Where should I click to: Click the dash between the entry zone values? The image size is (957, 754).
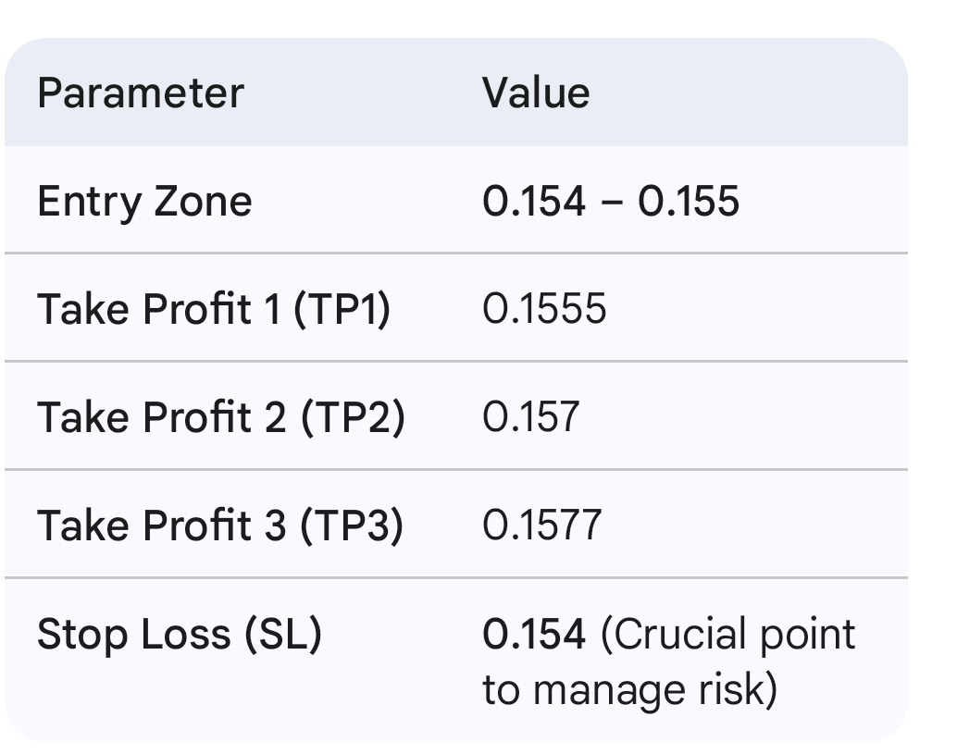coord(612,202)
